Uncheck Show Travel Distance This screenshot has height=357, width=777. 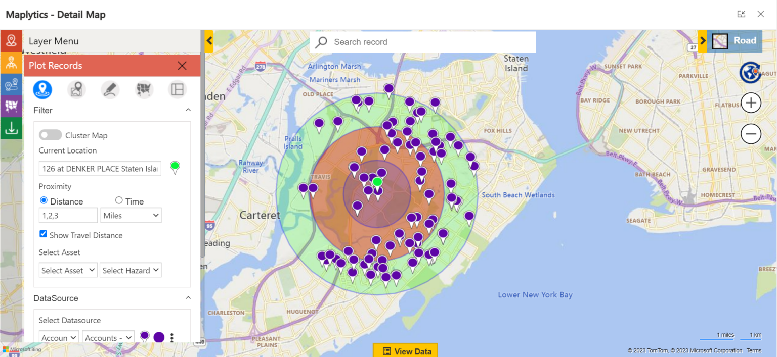(43, 235)
